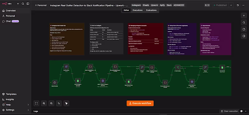Click the Managing Instagram Accounts sticky note

pos(146,39)
